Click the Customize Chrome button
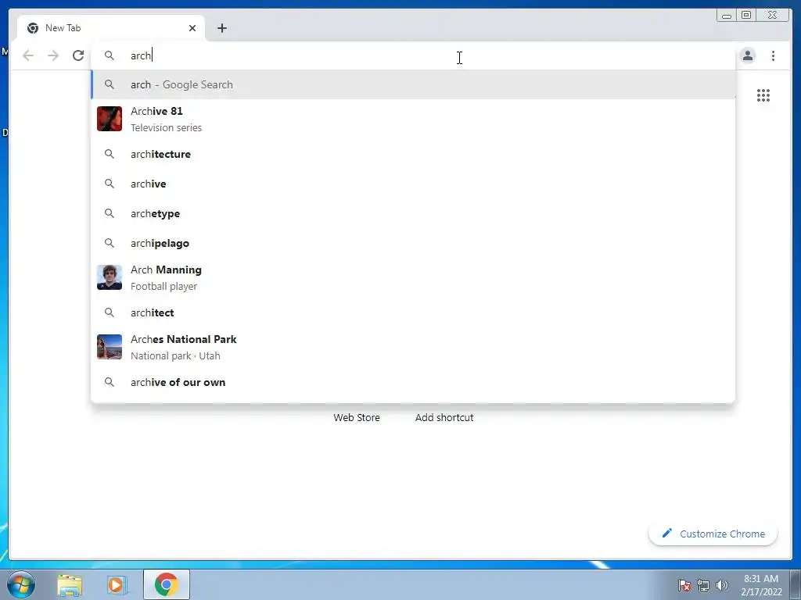The image size is (801, 600). 713,534
